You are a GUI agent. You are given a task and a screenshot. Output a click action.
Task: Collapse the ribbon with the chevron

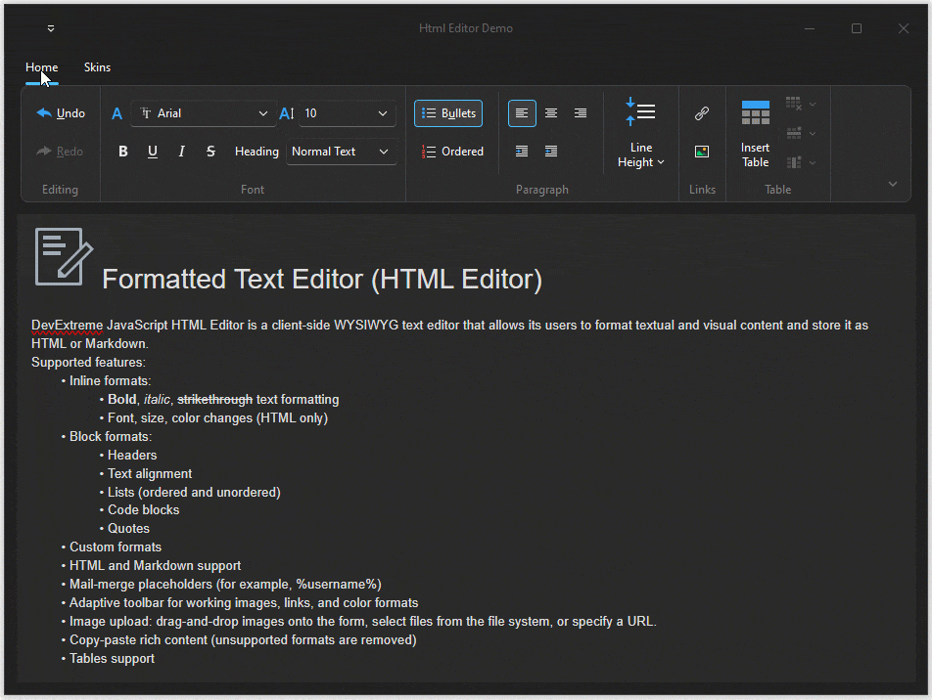(892, 184)
